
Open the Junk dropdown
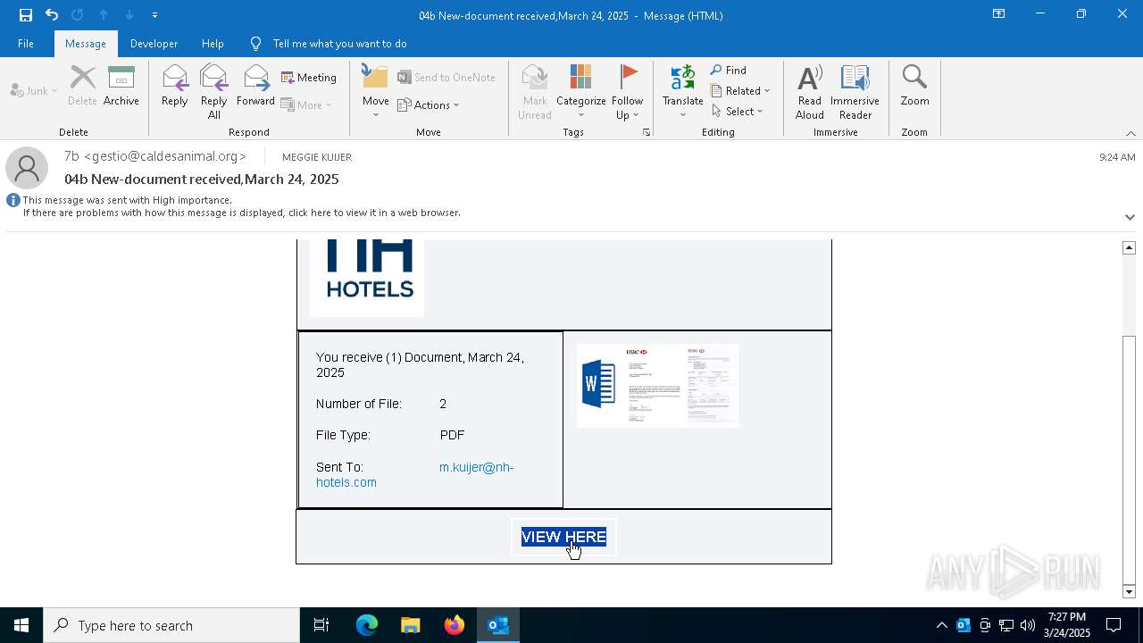[34, 91]
